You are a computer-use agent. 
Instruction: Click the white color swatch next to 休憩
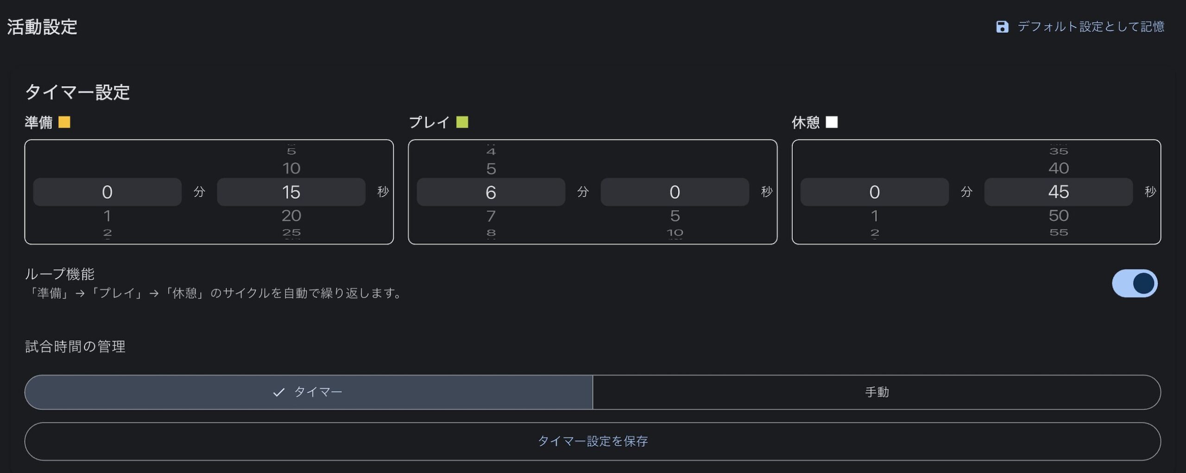click(x=833, y=122)
